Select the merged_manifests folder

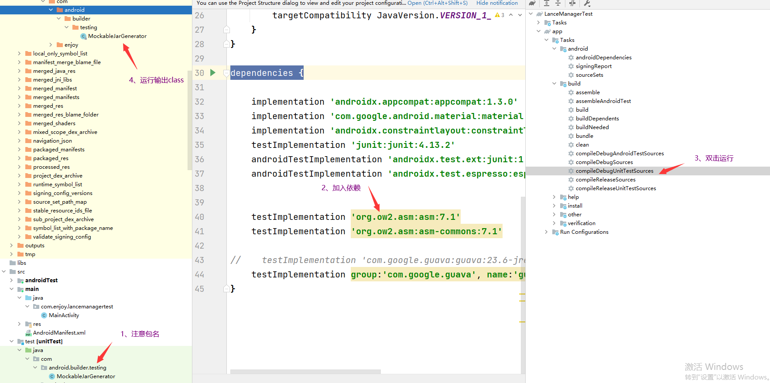(56, 97)
